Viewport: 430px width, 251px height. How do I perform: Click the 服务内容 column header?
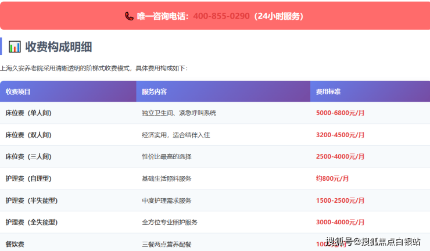154,92
